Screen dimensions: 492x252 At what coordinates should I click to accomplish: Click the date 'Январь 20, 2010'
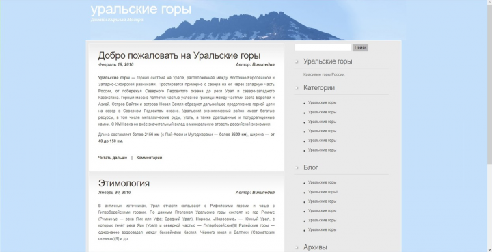[x=114, y=193]
